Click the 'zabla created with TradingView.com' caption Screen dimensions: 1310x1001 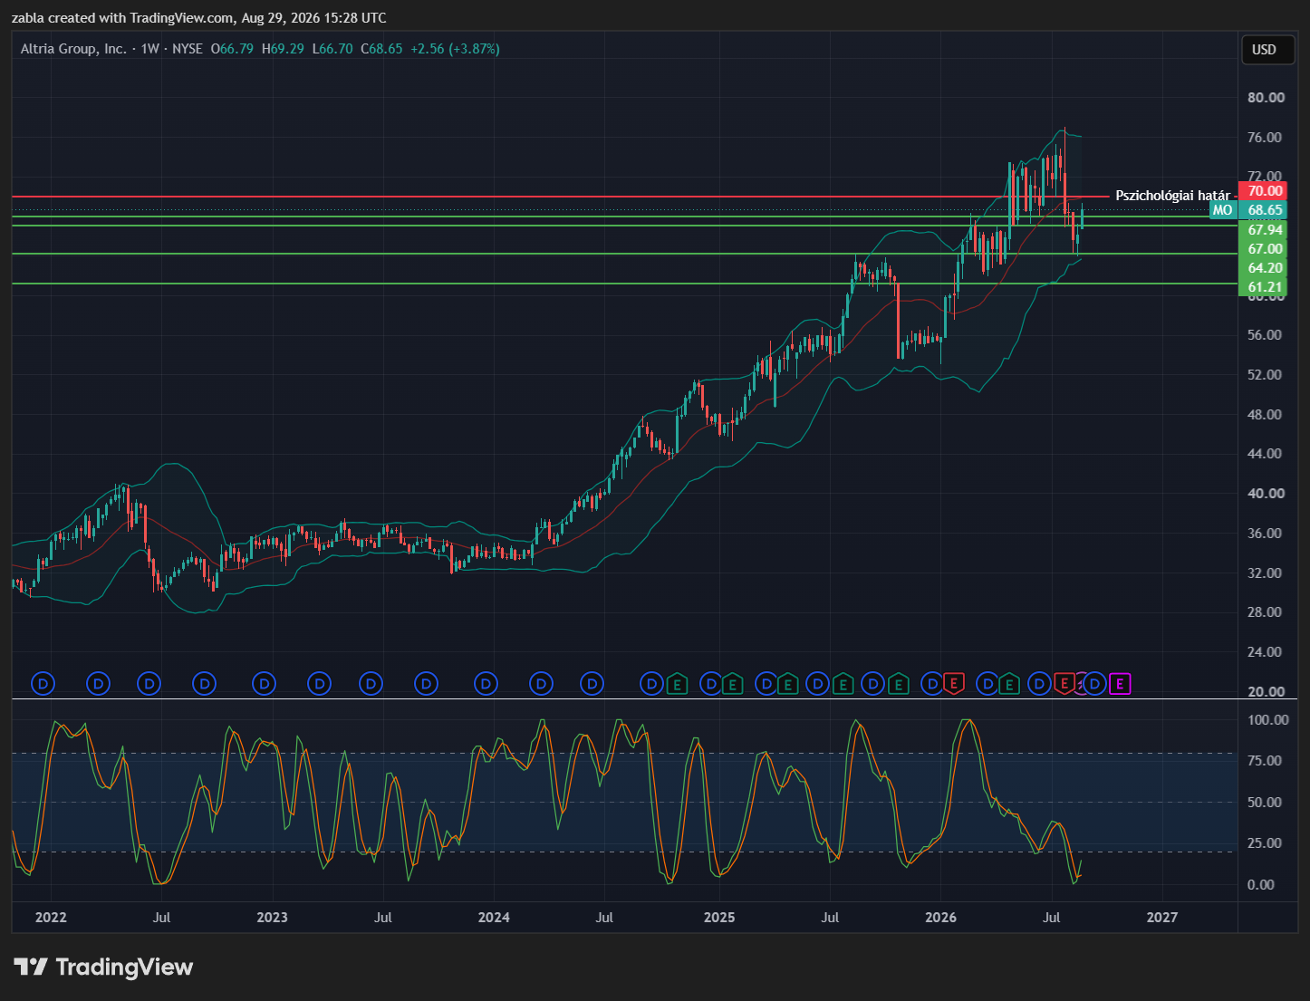(122, 18)
